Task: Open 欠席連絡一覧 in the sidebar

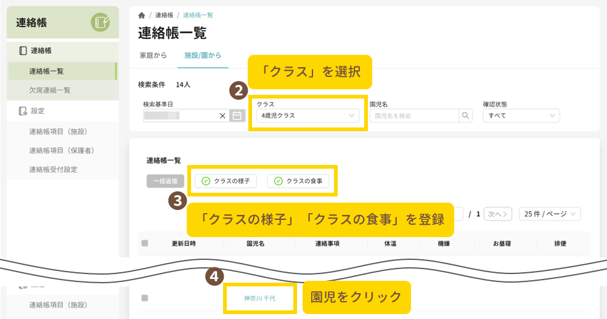Action: (50, 90)
